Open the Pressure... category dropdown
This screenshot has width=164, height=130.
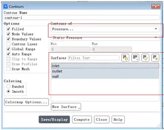(105, 29)
